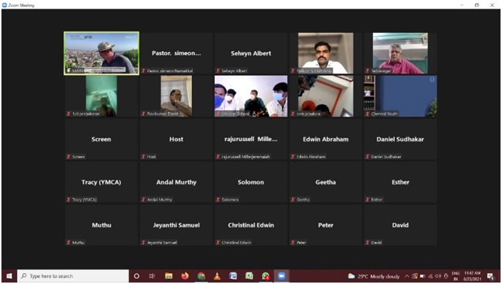Expand hidden system tray icons chevron
The image size is (502, 284).
tap(407, 276)
